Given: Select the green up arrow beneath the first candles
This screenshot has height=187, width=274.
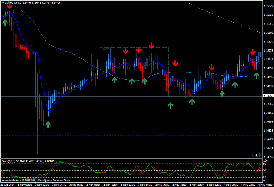Looking at the screenshot, I should pyautogui.click(x=5, y=22).
